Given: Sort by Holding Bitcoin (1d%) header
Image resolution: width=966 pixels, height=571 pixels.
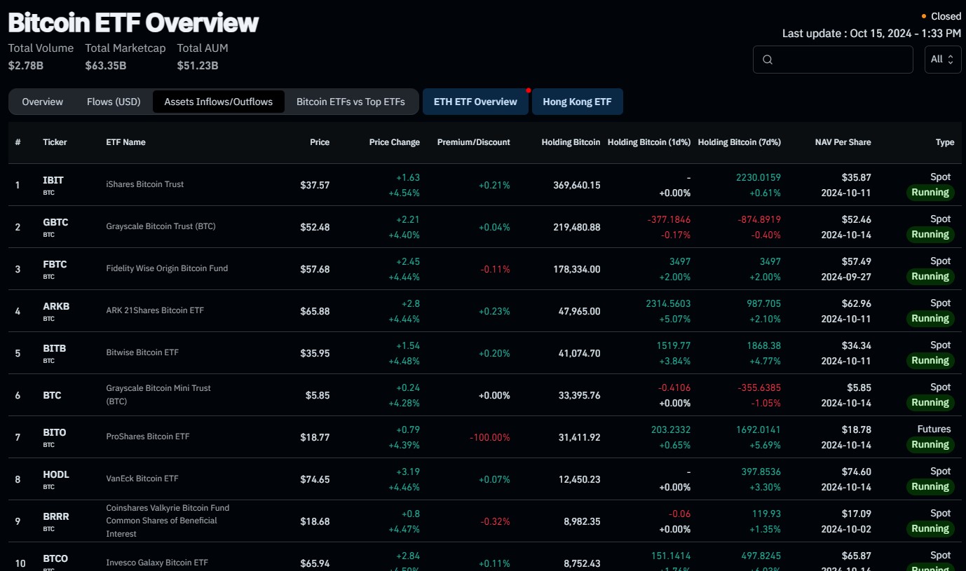Looking at the screenshot, I should click(x=648, y=142).
